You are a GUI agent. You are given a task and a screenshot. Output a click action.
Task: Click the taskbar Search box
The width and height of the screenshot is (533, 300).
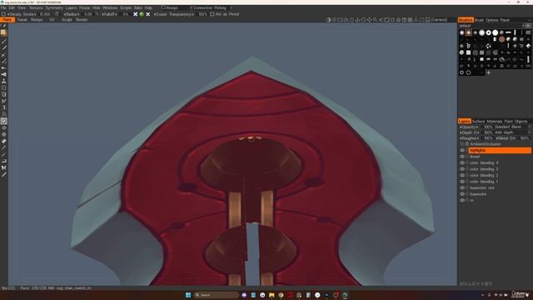coord(217,295)
